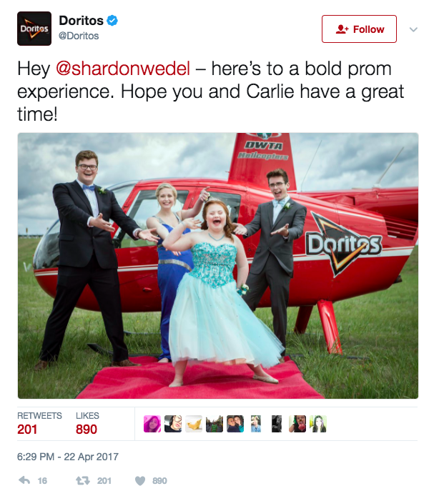Viewport: 434px width, 491px height.
Task: Open the helicopter prom photo
Action: [x=218, y=266]
